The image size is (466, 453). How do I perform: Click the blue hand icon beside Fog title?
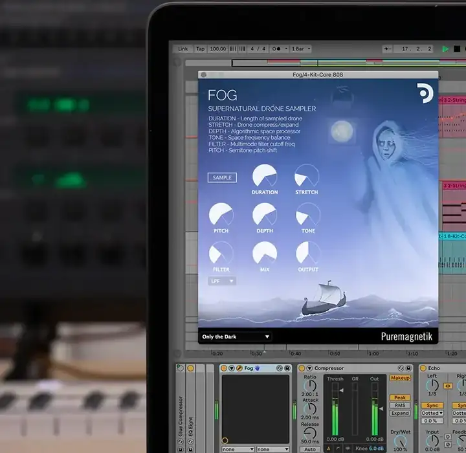click(x=257, y=368)
